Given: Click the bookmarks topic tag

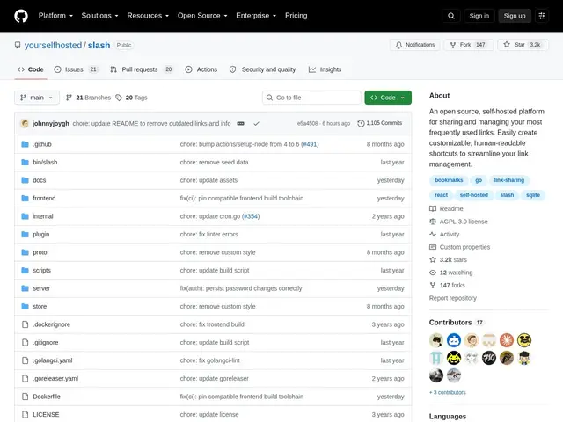Looking at the screenshot, I should click(x=449, y=180).
